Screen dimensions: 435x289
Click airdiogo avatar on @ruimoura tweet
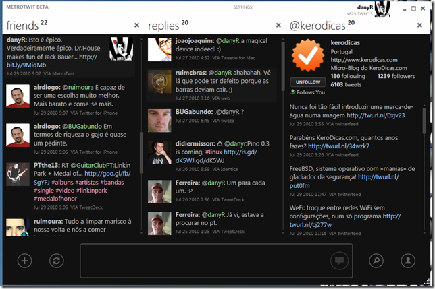coord(18,96)
